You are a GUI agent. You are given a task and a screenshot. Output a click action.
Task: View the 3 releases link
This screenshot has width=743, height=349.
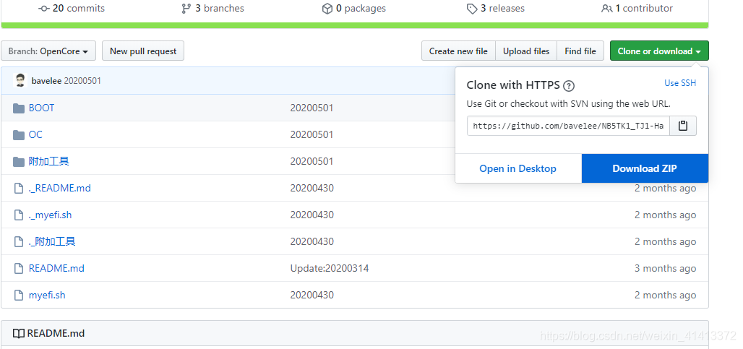[x=496, y=8]
